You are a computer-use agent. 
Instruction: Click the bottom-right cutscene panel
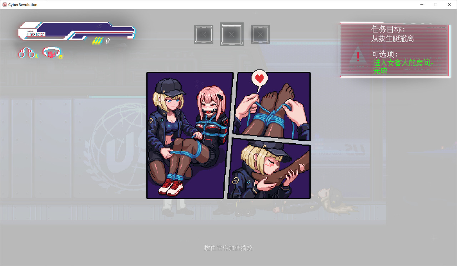click(x=269, y=169)
